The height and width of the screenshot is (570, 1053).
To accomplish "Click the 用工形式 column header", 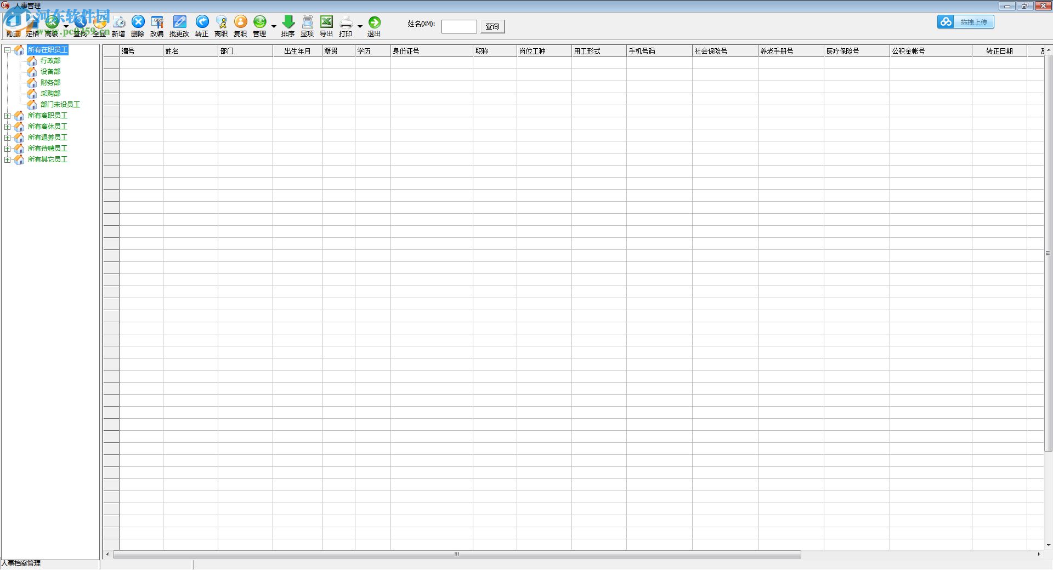I will [599, 51].
